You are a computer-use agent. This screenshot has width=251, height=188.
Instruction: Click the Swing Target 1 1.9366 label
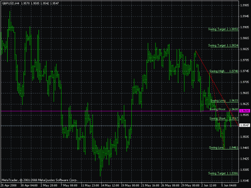(x=223, y=173)
